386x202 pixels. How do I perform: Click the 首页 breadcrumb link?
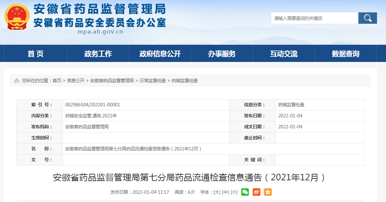[57, 81]
